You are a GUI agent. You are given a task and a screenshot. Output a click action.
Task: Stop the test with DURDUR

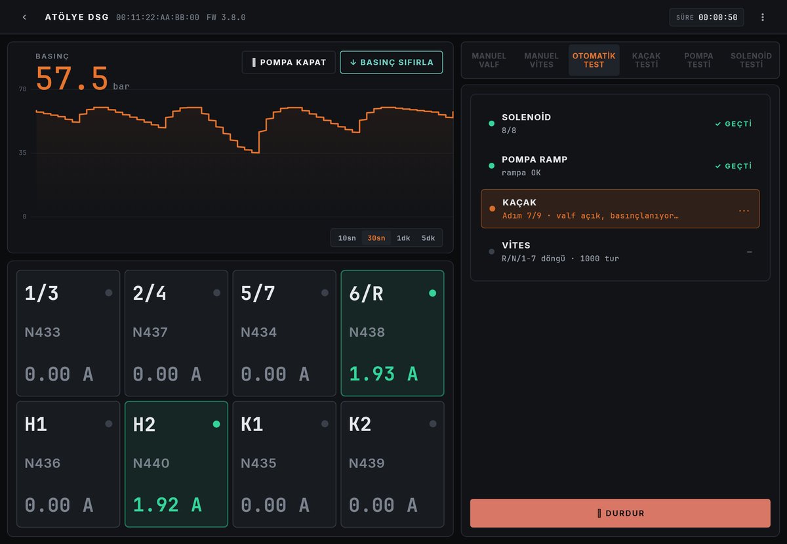point(620,513)
